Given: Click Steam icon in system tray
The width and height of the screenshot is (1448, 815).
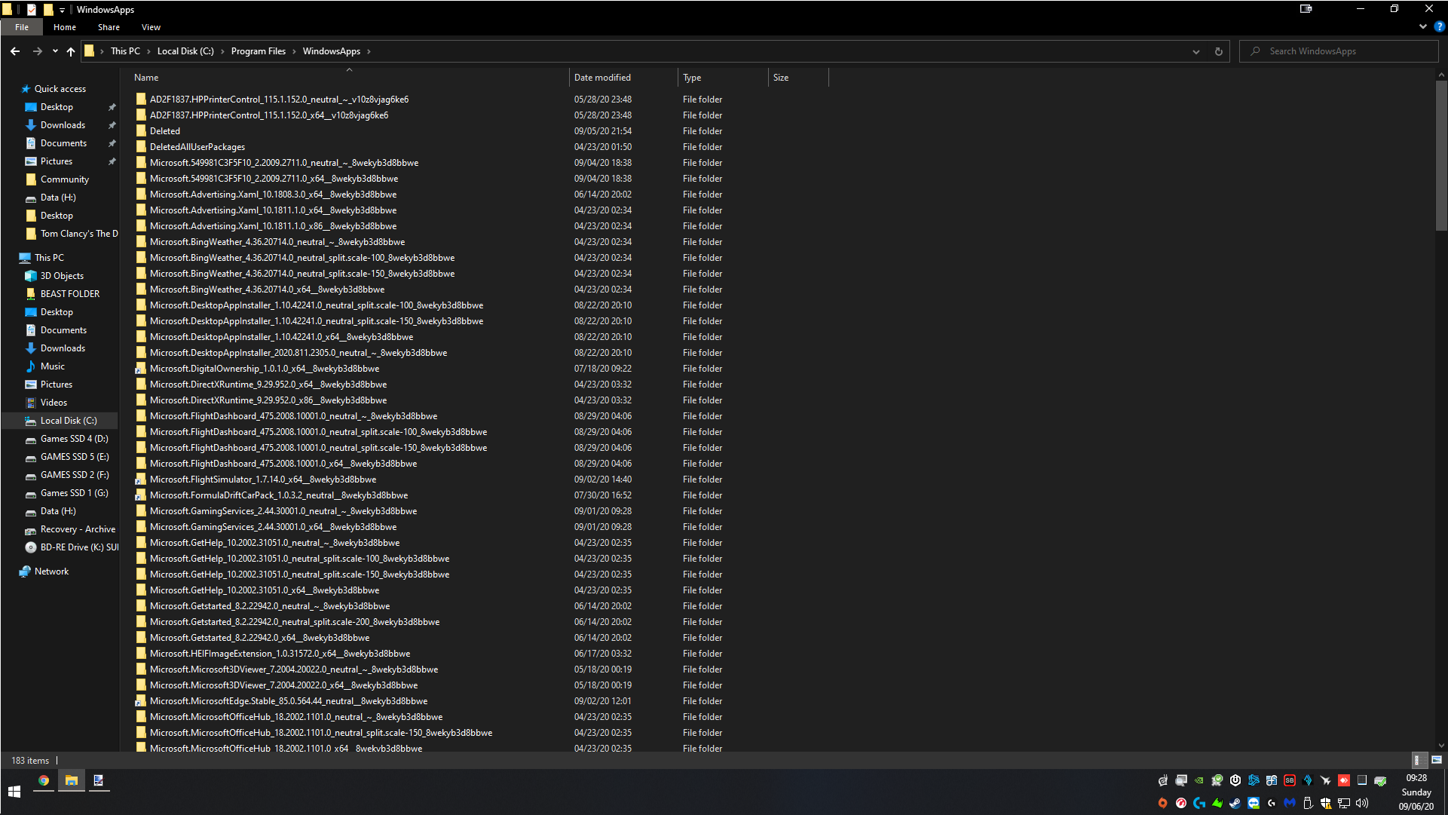Looking at the screenshot, I should click(1235, 803).
